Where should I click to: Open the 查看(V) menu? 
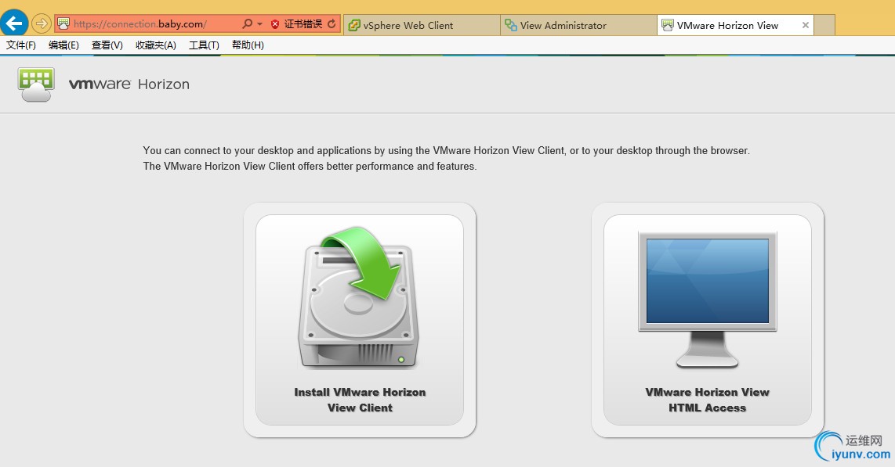pos(107,45)
